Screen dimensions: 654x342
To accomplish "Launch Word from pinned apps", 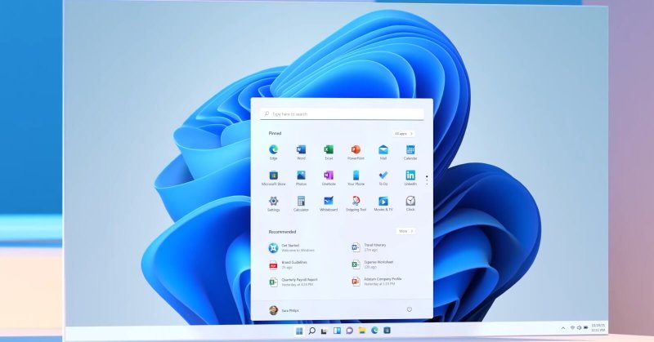I will pos(301,152).
